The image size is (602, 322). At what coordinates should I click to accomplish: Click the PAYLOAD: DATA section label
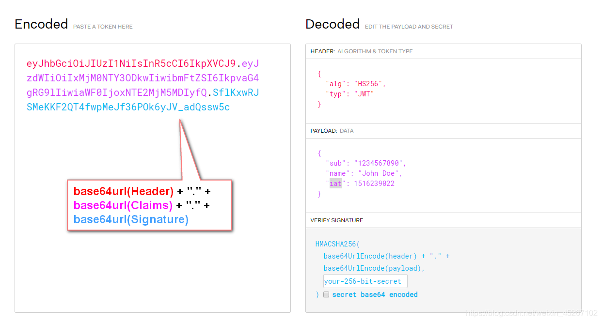332,131
